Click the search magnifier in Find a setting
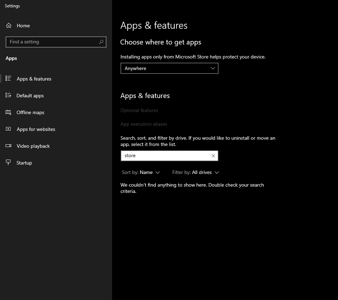 [x=101, y=42]
